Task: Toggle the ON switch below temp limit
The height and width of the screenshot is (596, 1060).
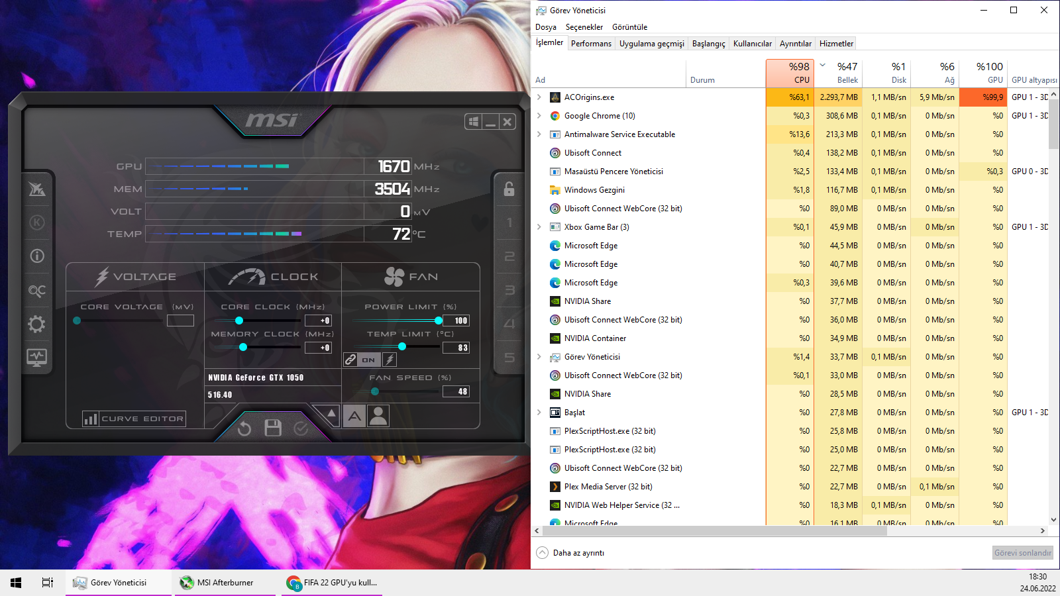Action: [368, 360]
